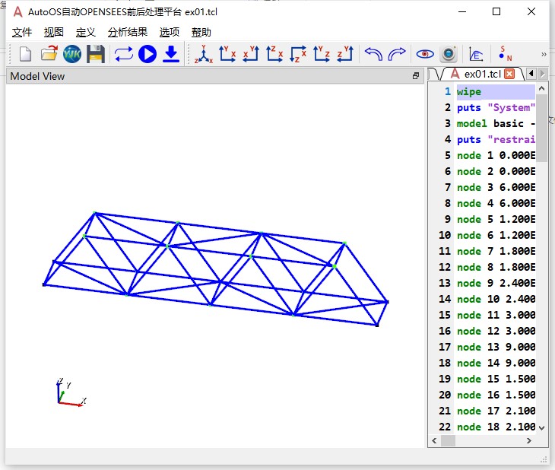Screen dimensions: 555x470
Task: Switch to 3D isometric axis view
Action: coord(204,54)
